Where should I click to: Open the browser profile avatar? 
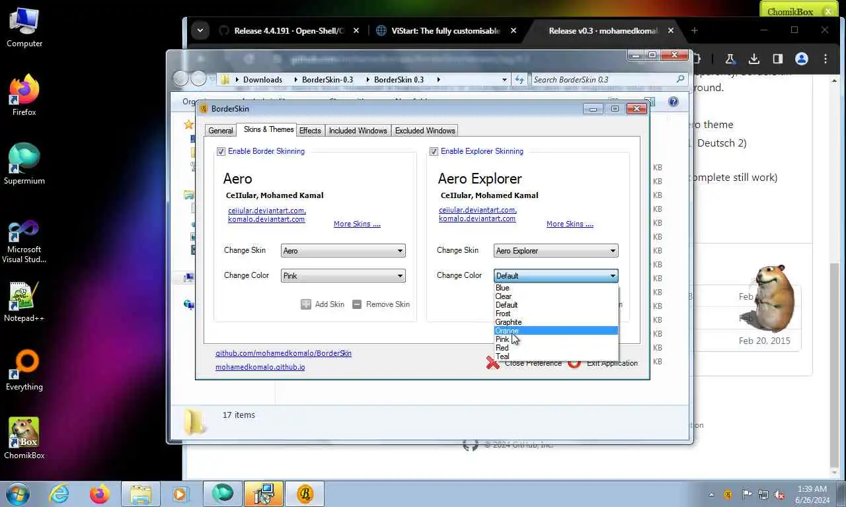pyautogui.click(x=802, y=59)
